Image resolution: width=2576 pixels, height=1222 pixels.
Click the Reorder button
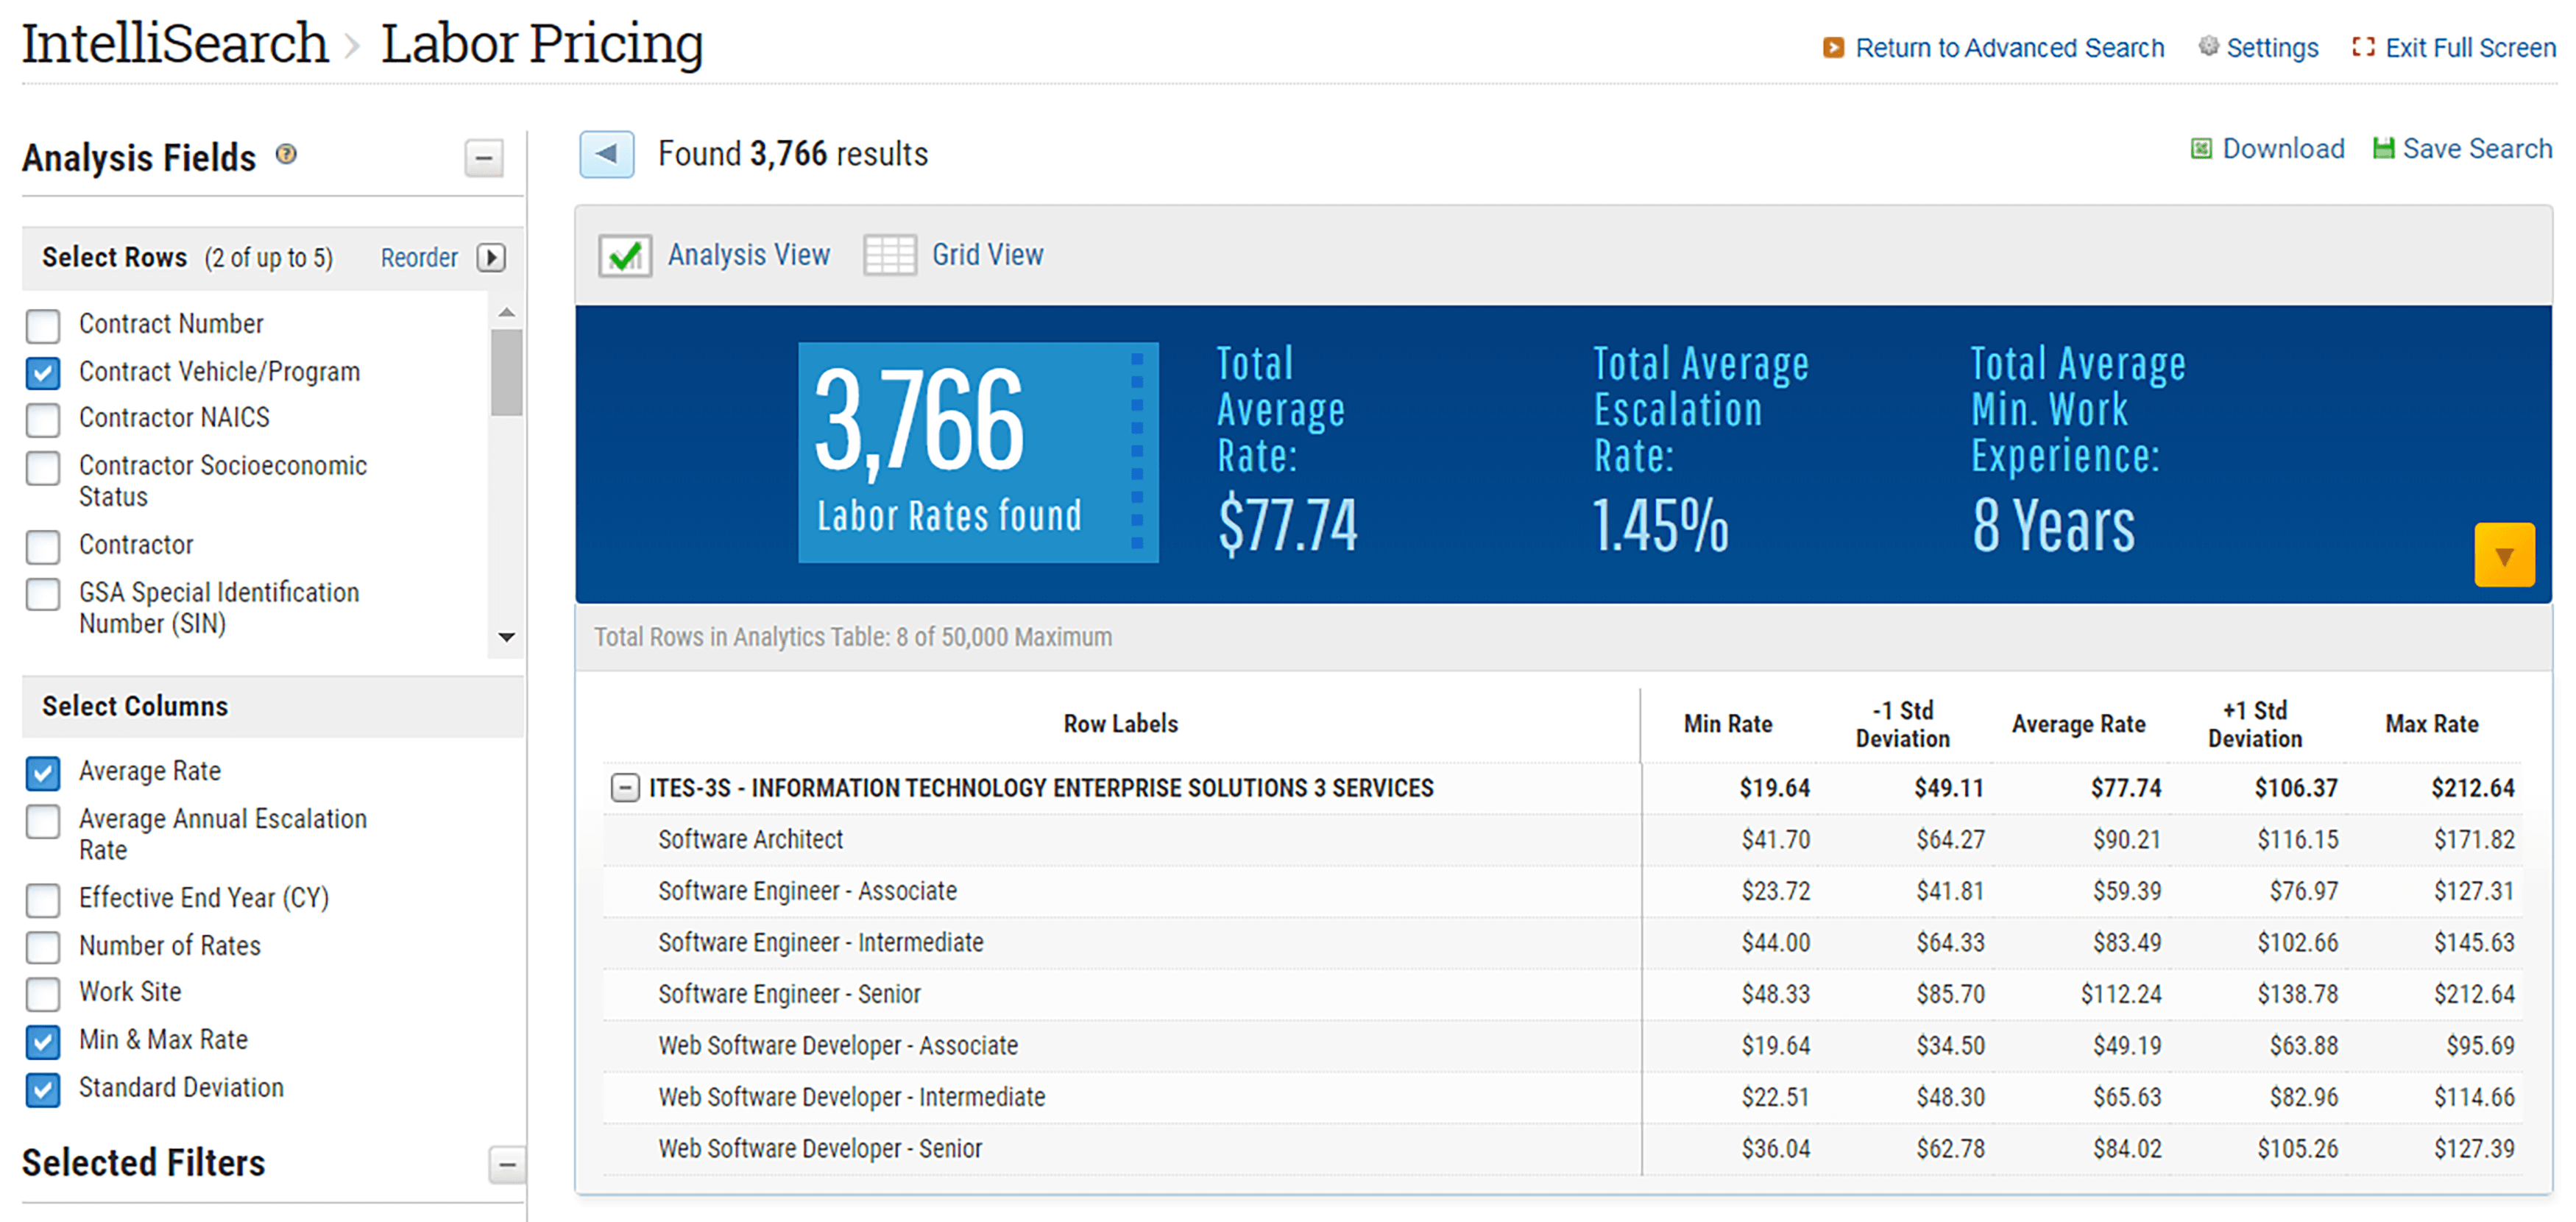420,257
